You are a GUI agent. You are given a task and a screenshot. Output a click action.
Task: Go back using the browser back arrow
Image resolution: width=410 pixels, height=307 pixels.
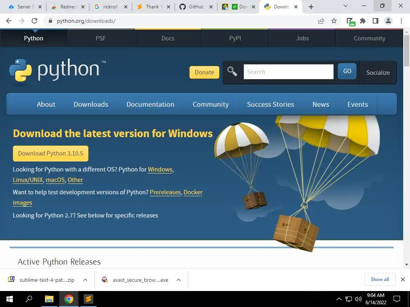point(9,21)
